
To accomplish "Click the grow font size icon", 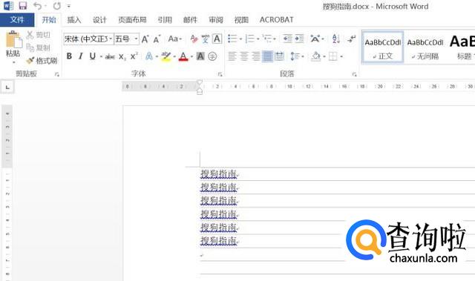I will [x=145, y=39].
